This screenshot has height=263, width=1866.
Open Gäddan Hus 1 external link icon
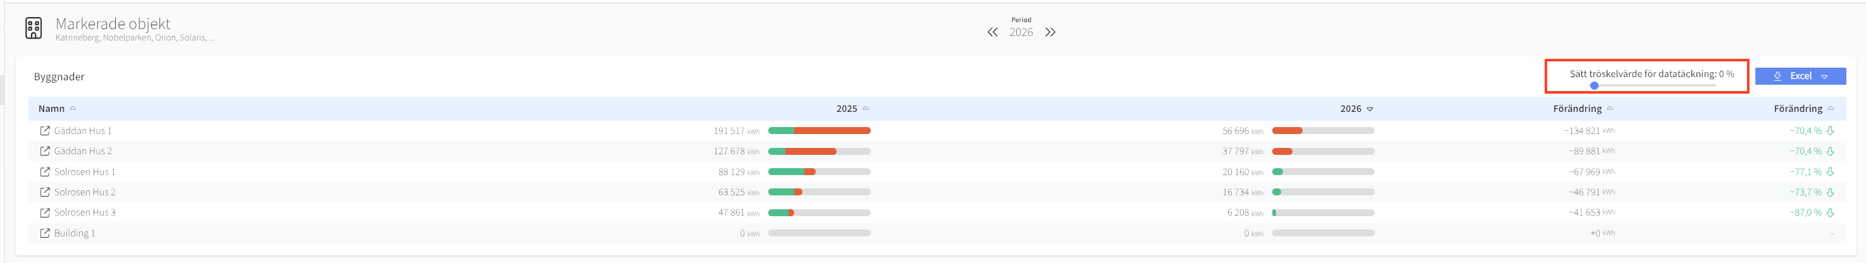point(45,131)
